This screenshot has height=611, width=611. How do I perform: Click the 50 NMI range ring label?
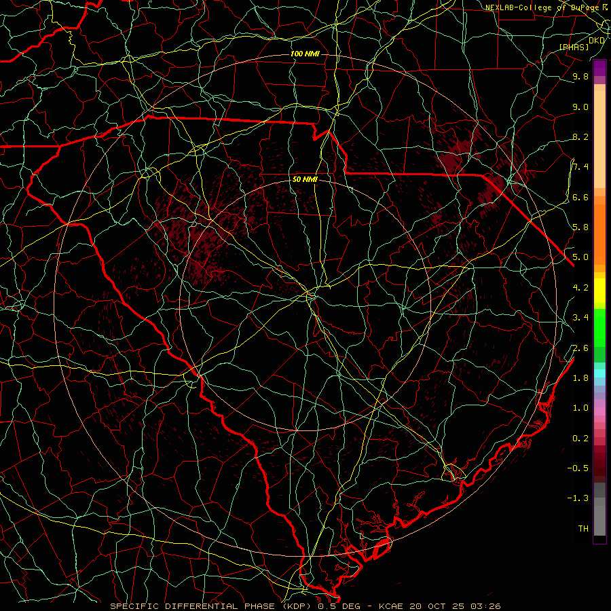(305, 179)
